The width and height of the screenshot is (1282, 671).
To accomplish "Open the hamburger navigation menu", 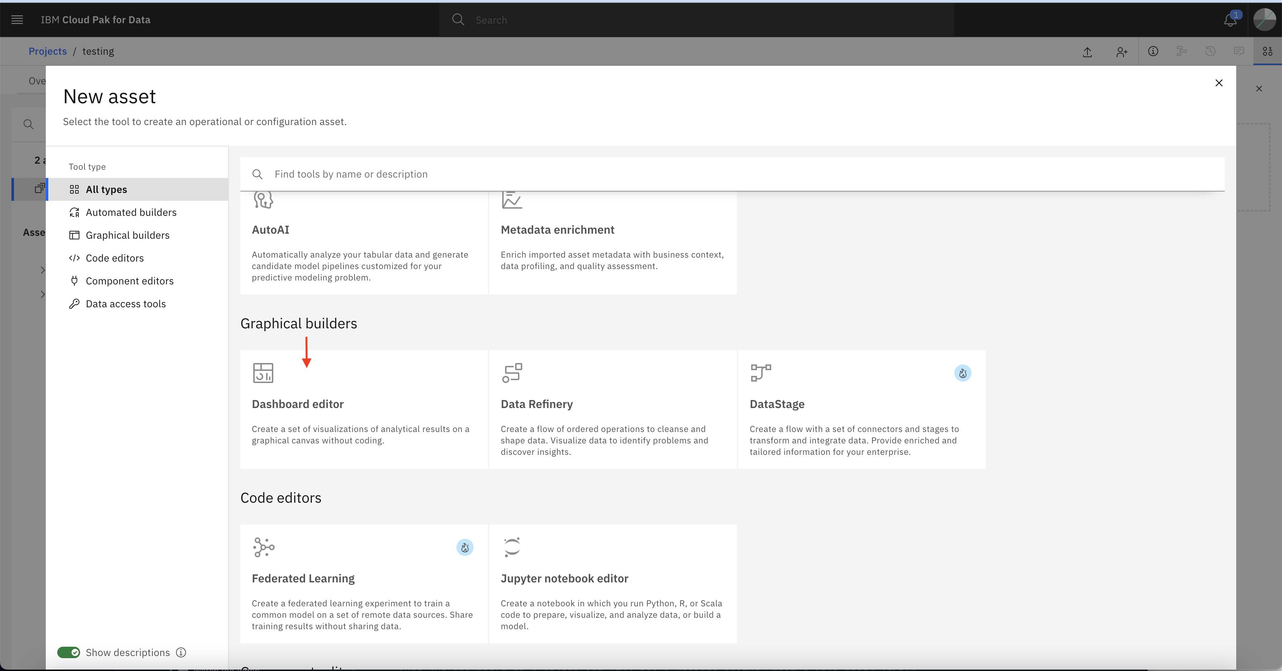I will [x=17, y=20].
